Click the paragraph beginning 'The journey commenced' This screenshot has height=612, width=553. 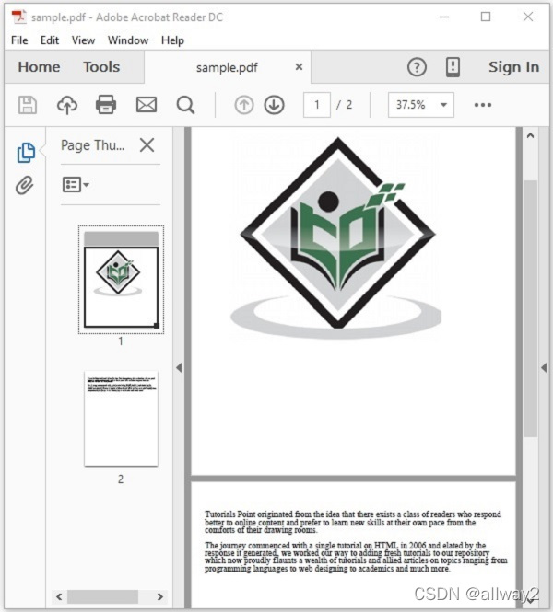[x=356, y=557]
